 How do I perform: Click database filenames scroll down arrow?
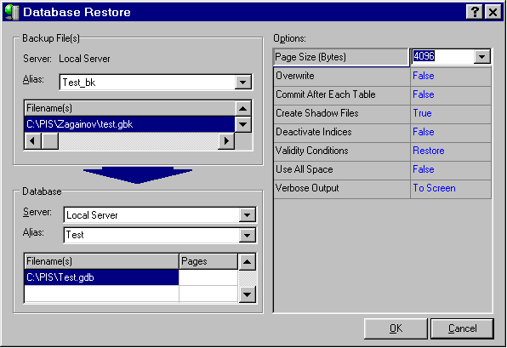pyautogui.click(x=247, y=294)
